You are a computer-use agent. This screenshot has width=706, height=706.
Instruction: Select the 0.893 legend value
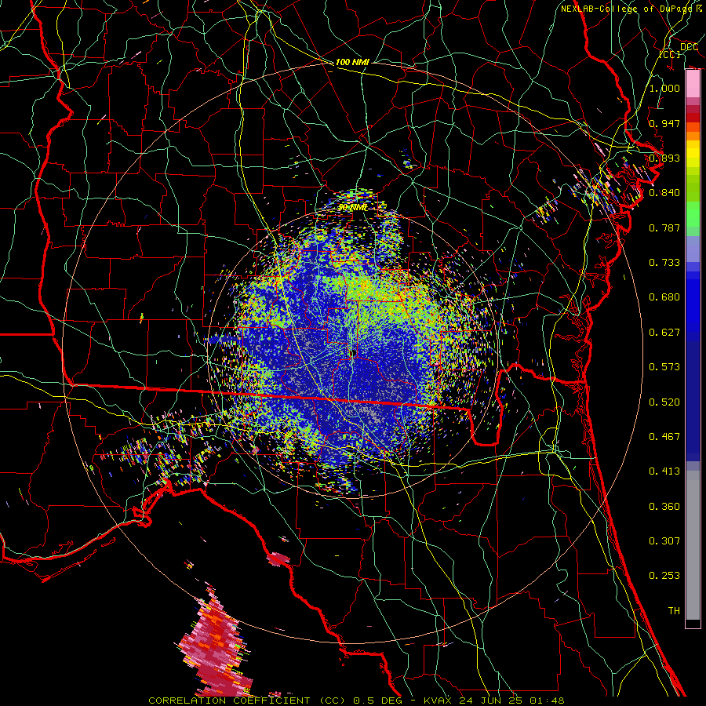[x=664, y=158]
